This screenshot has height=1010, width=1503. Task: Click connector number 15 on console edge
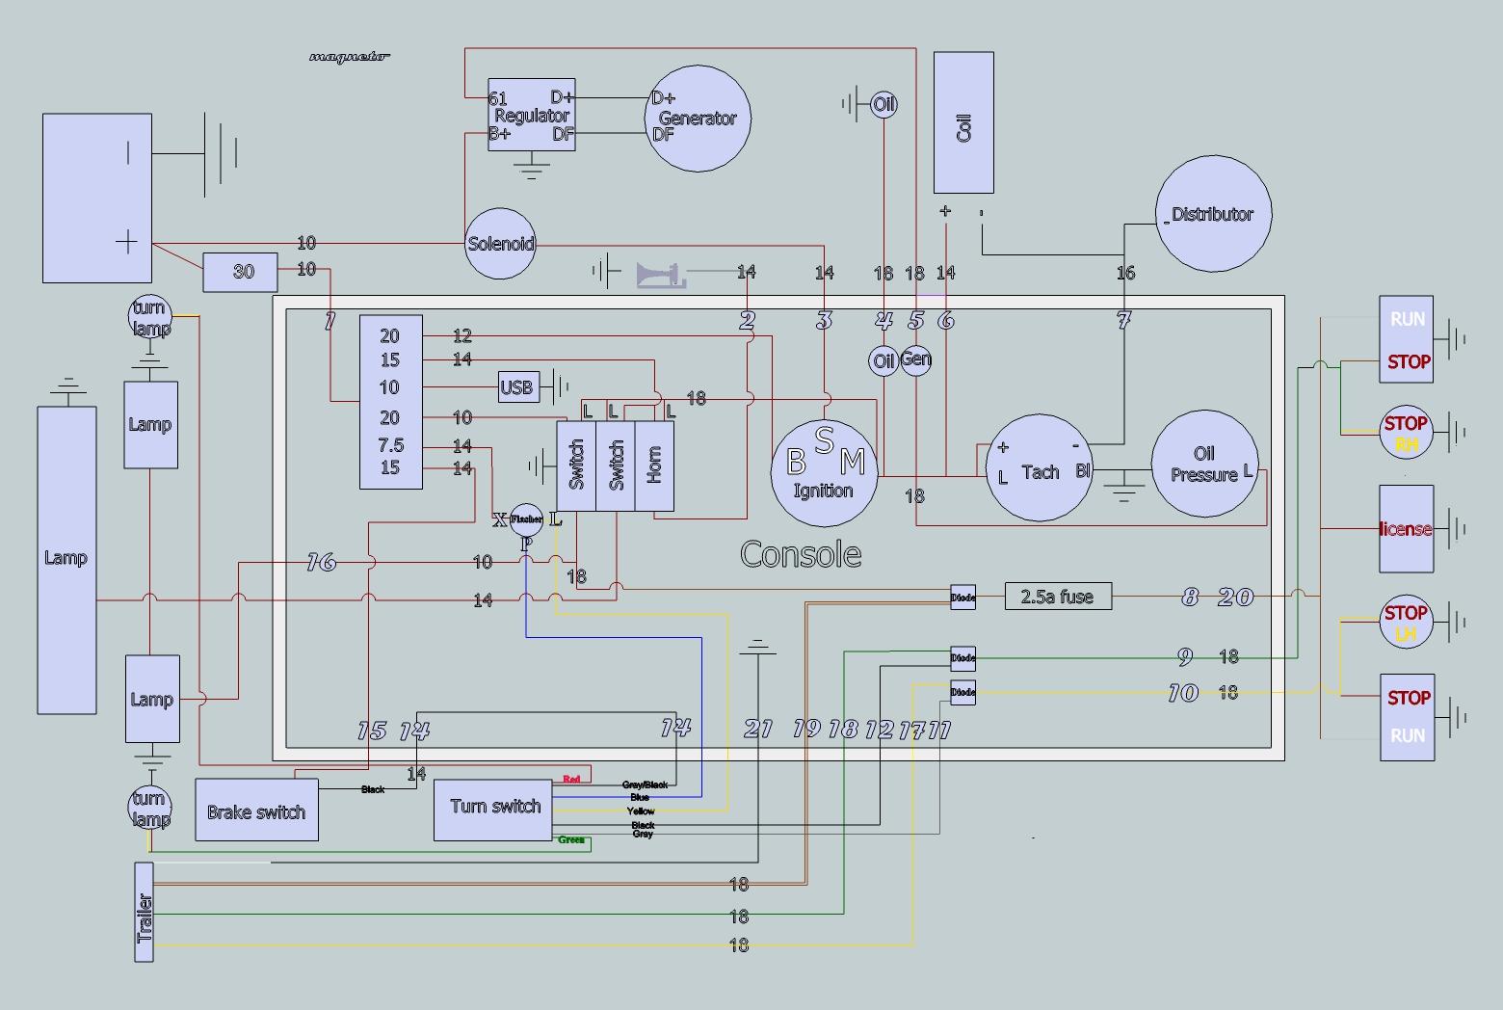(372, 731)
